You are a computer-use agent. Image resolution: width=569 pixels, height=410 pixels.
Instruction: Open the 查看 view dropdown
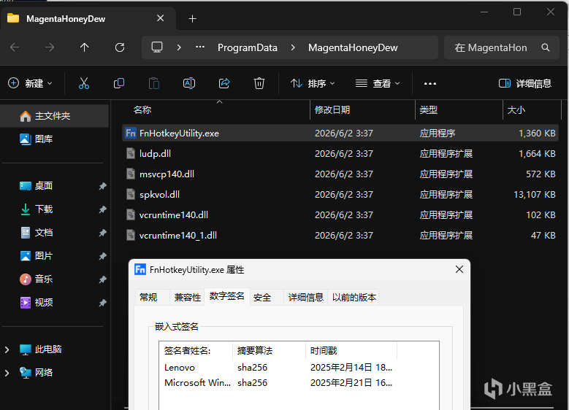pos(378,83)
